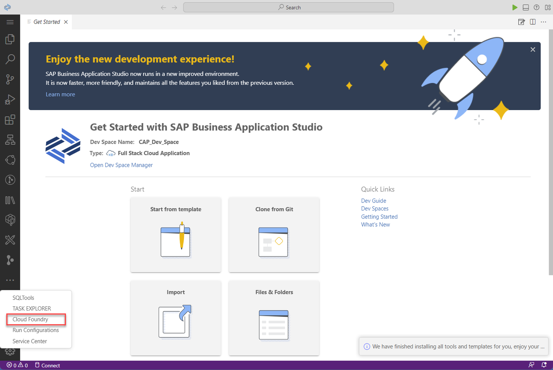Click the feedback icon in status bar
This screenshot has height=370, width=553.
[x=531, y=365]
